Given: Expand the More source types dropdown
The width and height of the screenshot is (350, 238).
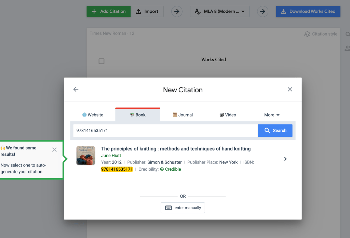Looking at the screenshot, I should pos(272,115).
